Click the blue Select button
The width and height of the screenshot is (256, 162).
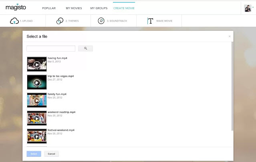pos(34,154)
